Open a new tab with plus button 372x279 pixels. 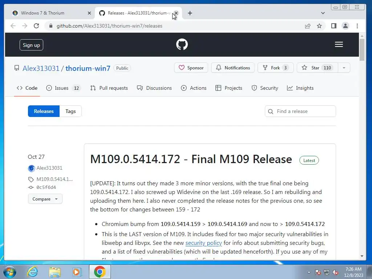coord(190,13)
